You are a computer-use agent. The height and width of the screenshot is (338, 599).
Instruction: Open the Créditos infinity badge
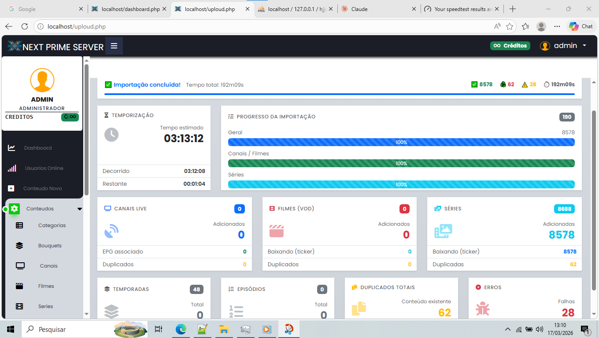(510, 46)
